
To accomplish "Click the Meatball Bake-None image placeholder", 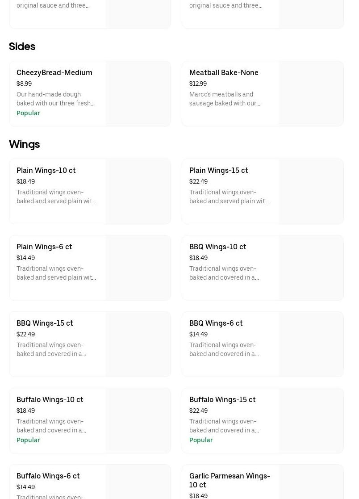I will pos(311,94).
